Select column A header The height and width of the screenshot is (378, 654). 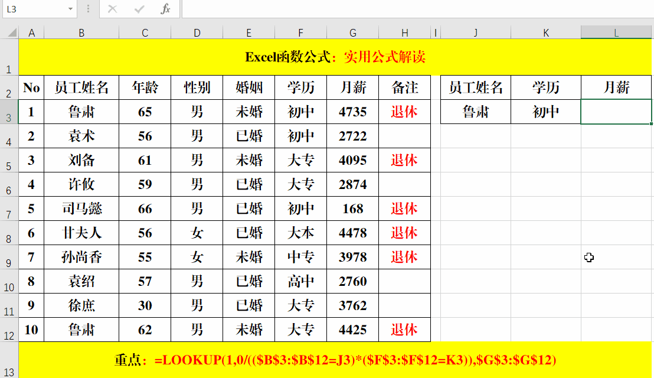[31, 33]
